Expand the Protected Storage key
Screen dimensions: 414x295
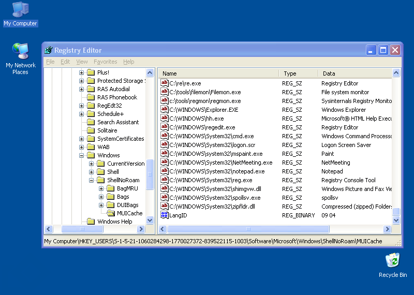81,81
